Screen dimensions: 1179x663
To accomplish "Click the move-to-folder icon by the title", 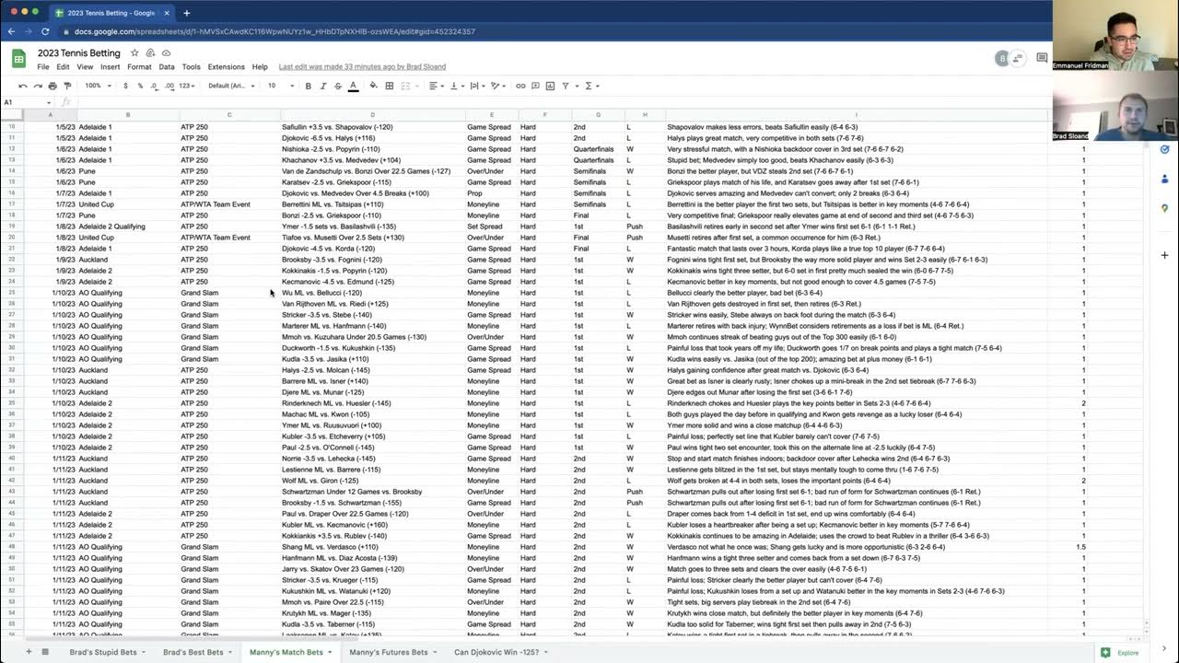I will (150, 53).
